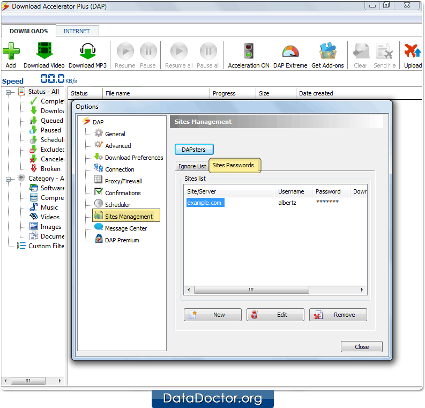The height and width of the screenshot is (408, 425).
Task: Sort by Username column header
Action: coord(294,191)
